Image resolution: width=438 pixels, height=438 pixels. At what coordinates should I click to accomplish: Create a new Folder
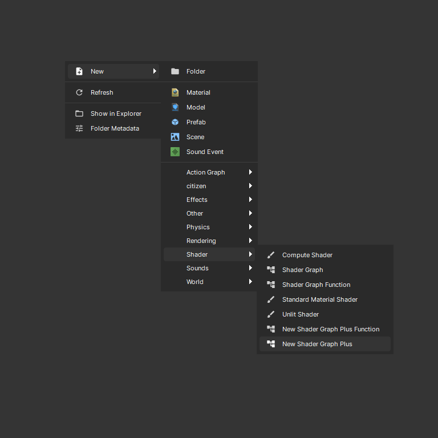click(196, 71)
